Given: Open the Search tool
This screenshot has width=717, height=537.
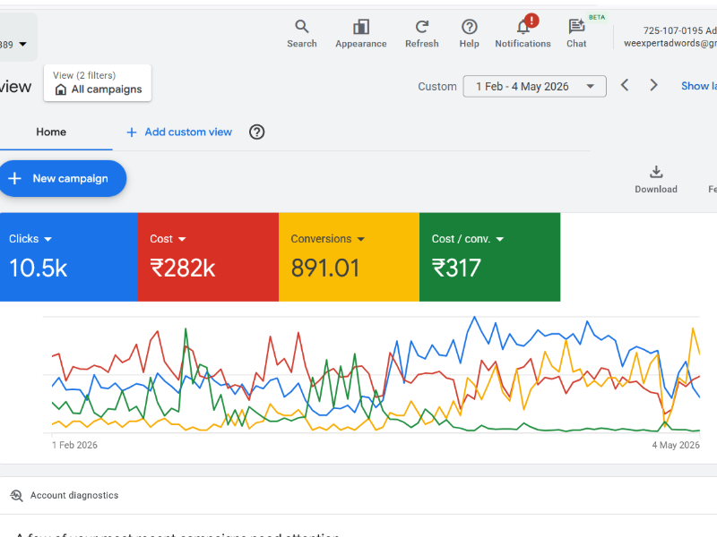Looking at the screenshot, I should 301,34.
